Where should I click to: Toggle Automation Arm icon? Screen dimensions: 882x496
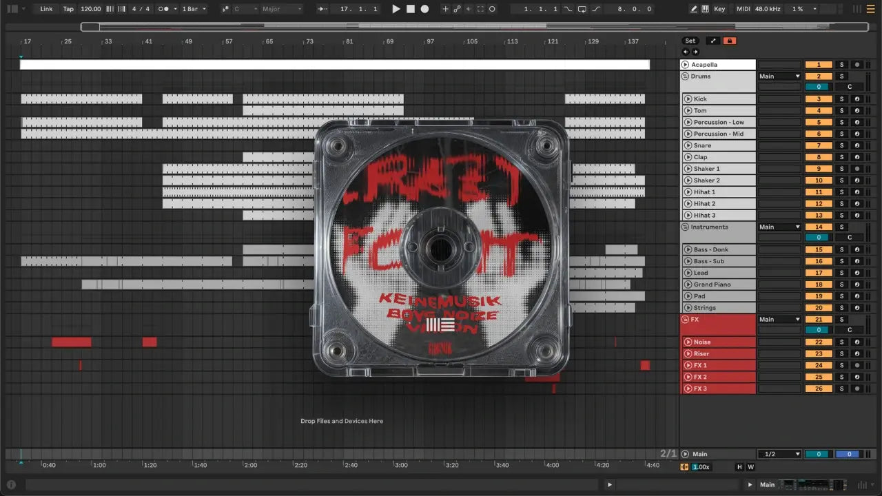456,9
